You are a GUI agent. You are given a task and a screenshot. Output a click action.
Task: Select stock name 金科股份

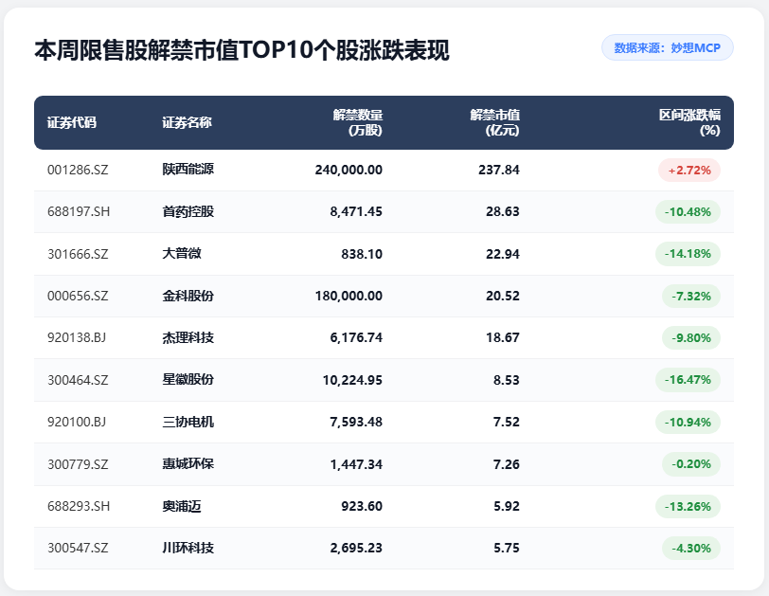188,296
